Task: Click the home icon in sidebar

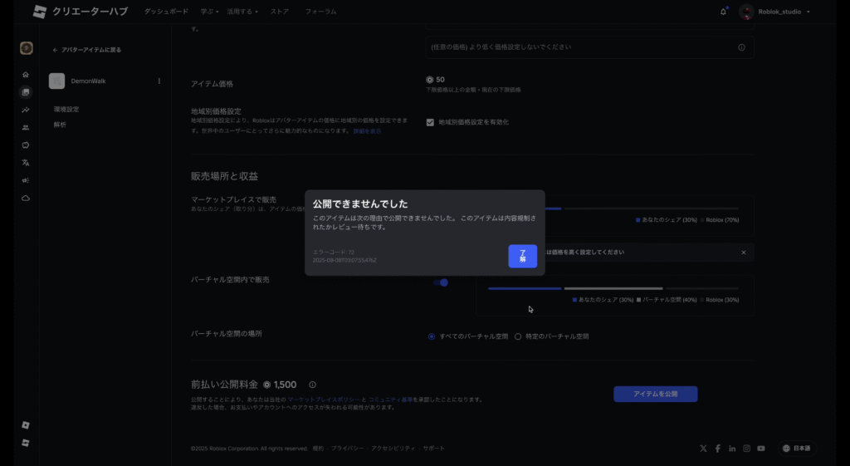Action: [26, 74]
